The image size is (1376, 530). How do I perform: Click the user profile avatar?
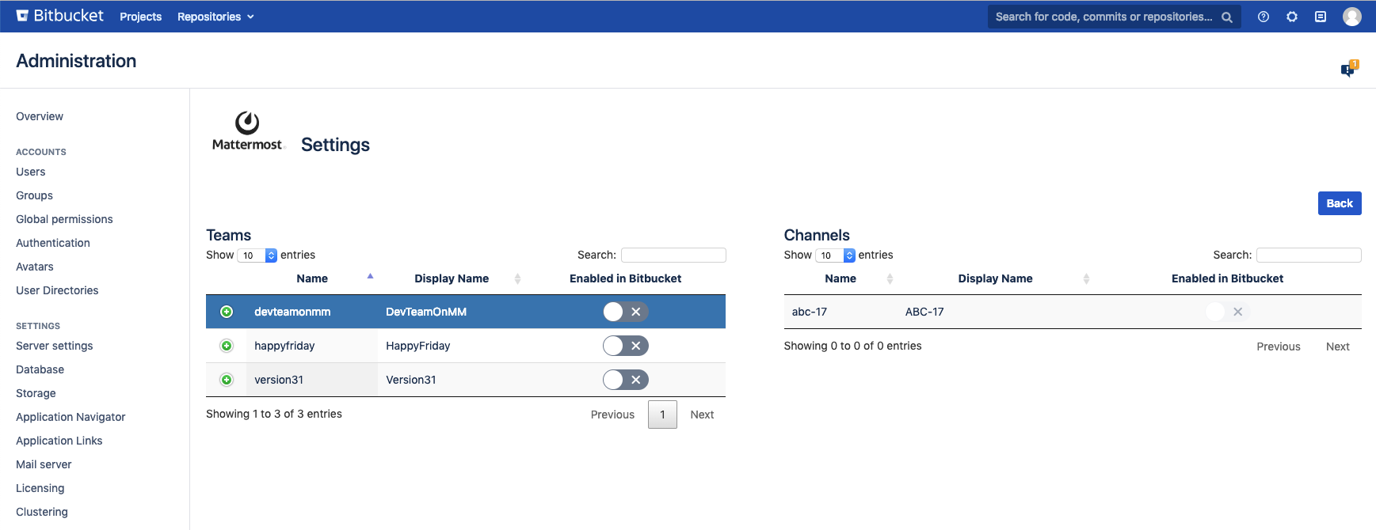(1351, 17)
